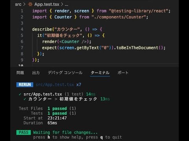Image resolution: width=189 pixels, height=141 pixels.
Task: Click the src breadcrumb segment
Action: [x=18, y=4]
